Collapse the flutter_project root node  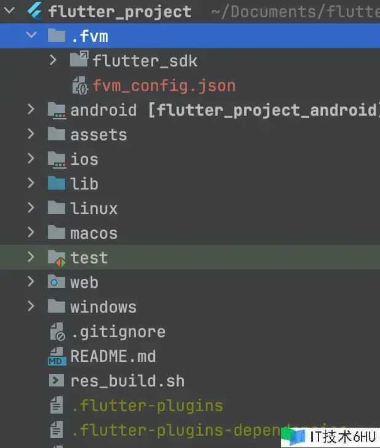click(9, 10)
